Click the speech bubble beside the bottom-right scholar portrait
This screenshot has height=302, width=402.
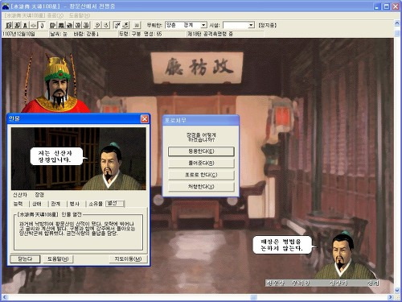pyautogui.click(x=282, y=245)
